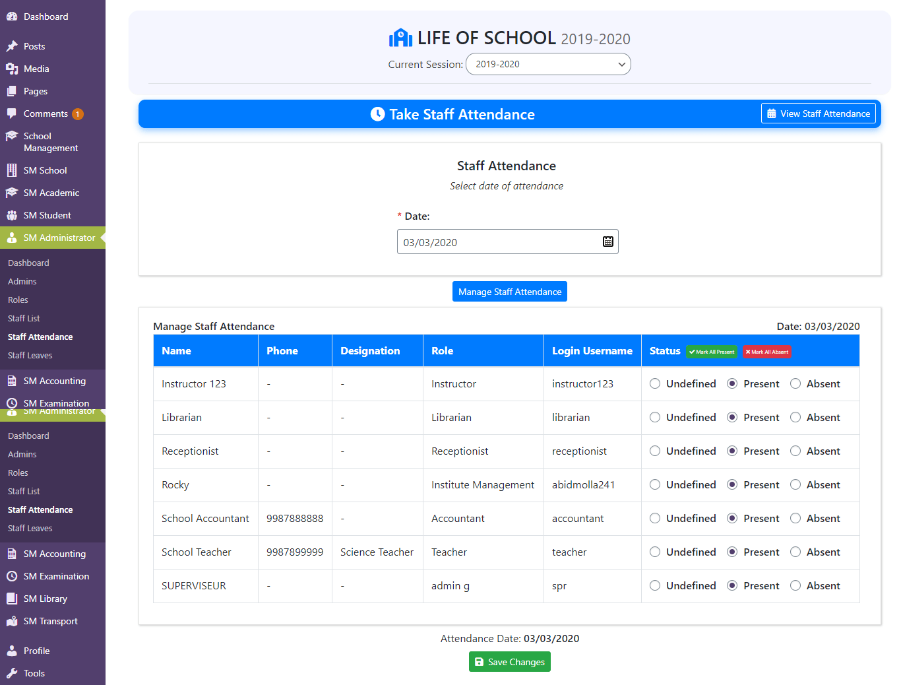This screenshot has height=685, width=901.
Task: Mark Receptionist as Absent
Action: pos(795,451)
